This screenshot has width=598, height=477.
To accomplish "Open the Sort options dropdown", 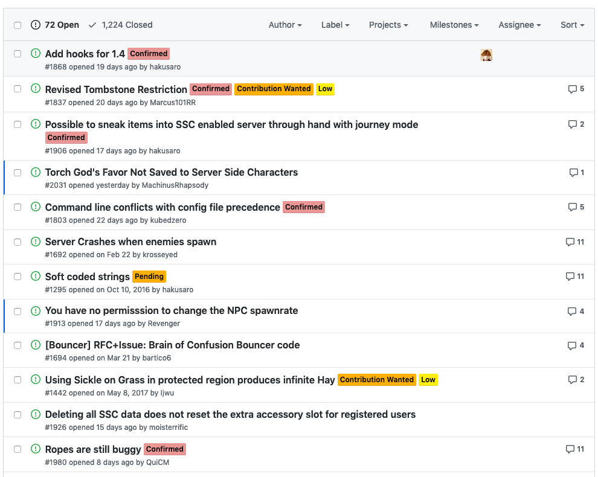I will point(571,25).
